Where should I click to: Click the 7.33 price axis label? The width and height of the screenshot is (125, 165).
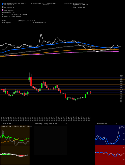(x=121, y=82)
